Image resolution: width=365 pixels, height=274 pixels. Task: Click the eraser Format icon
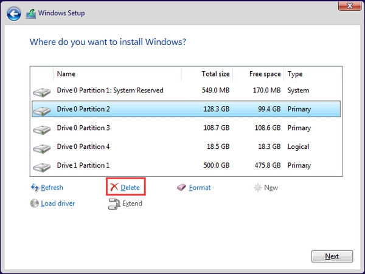[181, 187]
